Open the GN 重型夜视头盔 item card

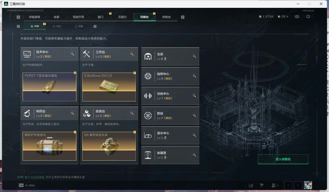click(x=109, y=146)
